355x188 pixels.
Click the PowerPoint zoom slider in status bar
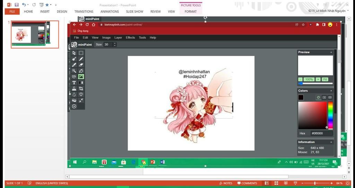(x=317, y=183)
